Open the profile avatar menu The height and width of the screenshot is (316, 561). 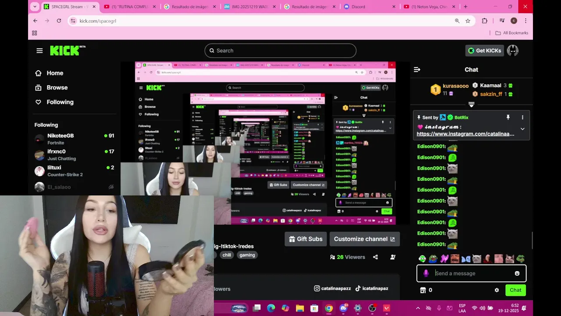(513, 50)
